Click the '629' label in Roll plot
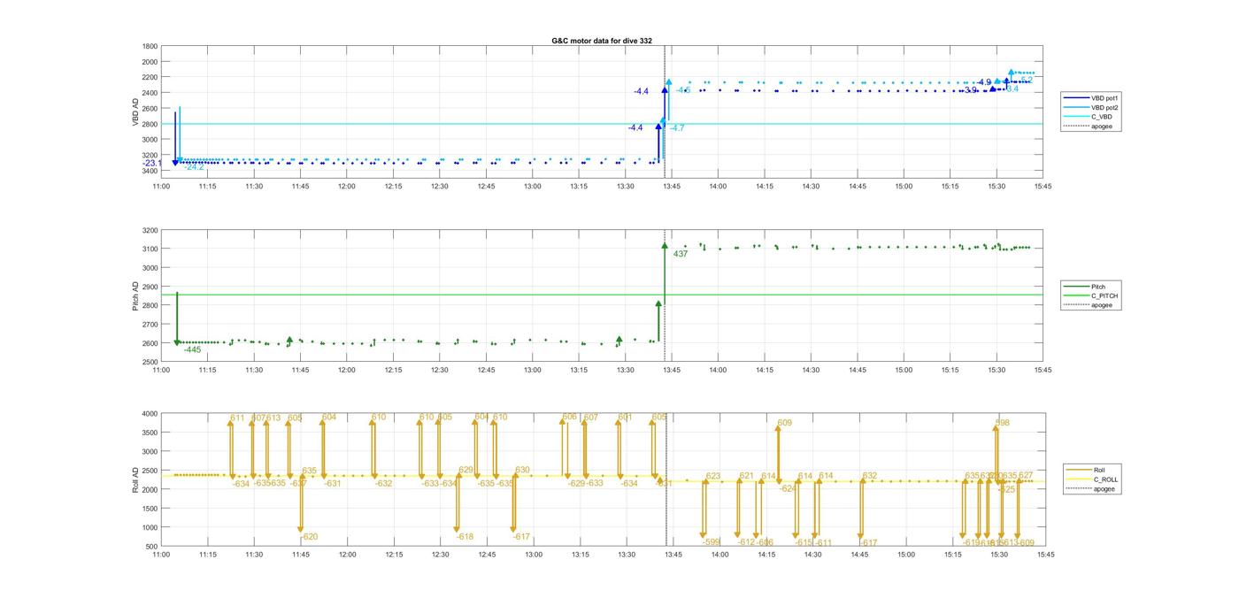The height and width of the screenshot is (613, 1239). [x=466, y=471]
